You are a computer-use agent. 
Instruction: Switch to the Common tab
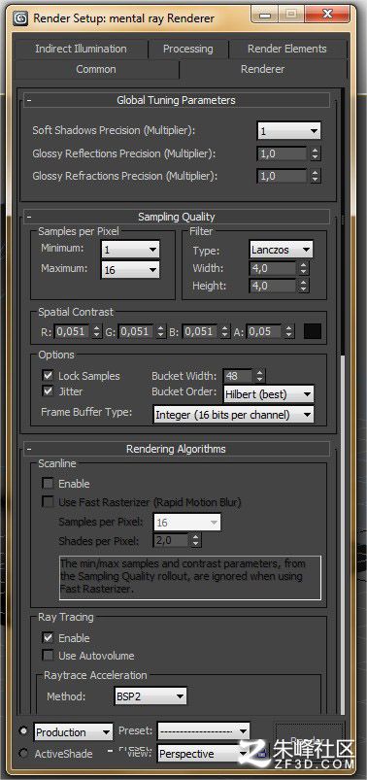tap(96, 69)
